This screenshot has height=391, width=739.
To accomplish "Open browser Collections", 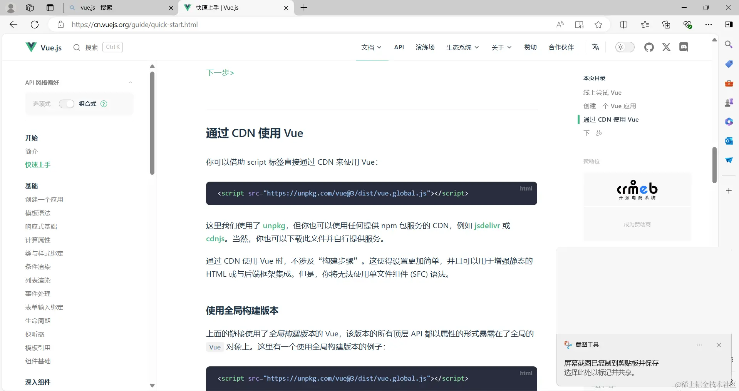I will pos(666,25).
